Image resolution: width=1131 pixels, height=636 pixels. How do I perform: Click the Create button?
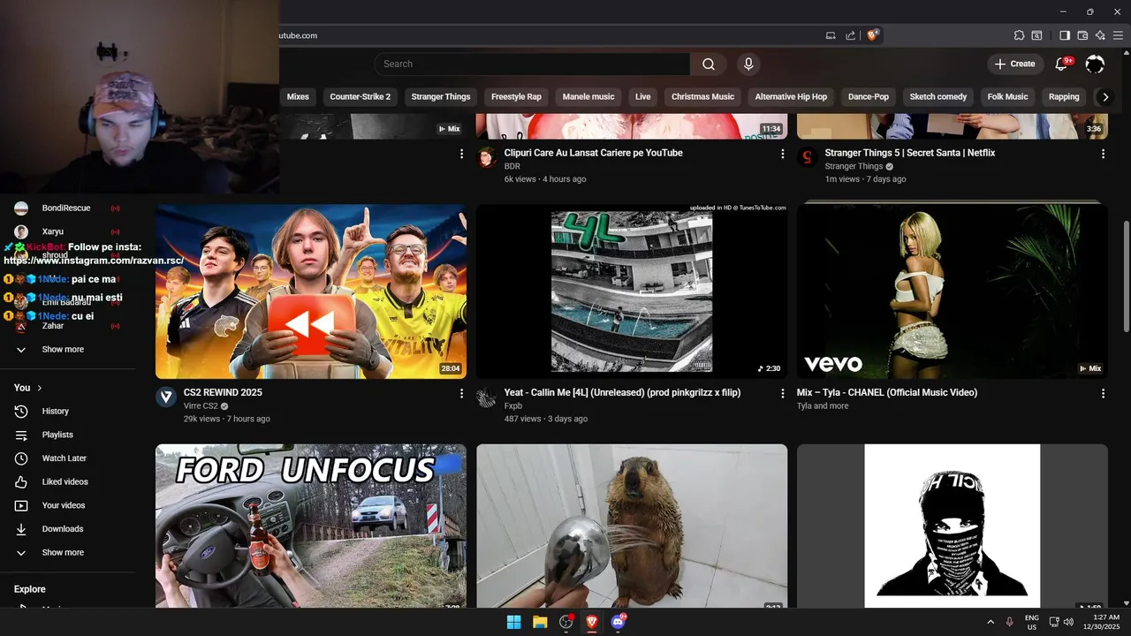[x=1014, y=64]
